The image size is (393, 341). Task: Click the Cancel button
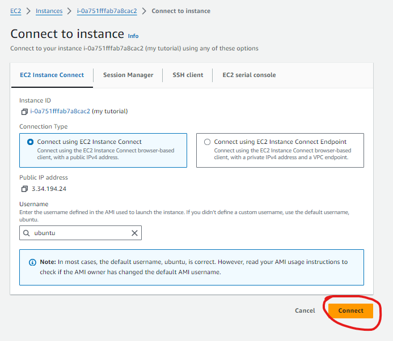click(x=305, y=311)
